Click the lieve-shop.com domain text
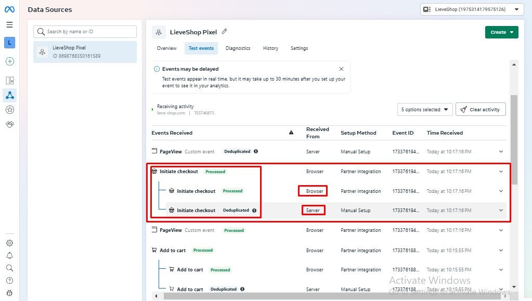This screenshot has height=301, width=532. 171,113
